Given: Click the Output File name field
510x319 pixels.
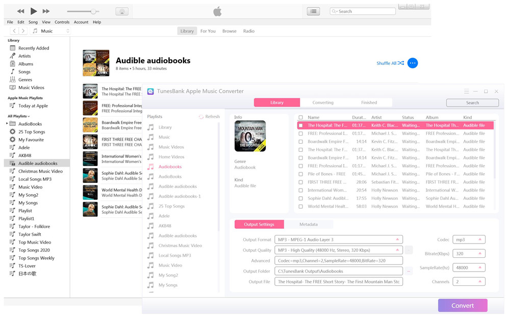Looking at the screenshot, I should pyautogui.click(x=339, y=282).
